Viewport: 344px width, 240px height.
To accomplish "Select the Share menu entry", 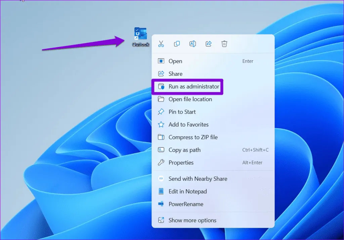I will [x=175, y=74].
